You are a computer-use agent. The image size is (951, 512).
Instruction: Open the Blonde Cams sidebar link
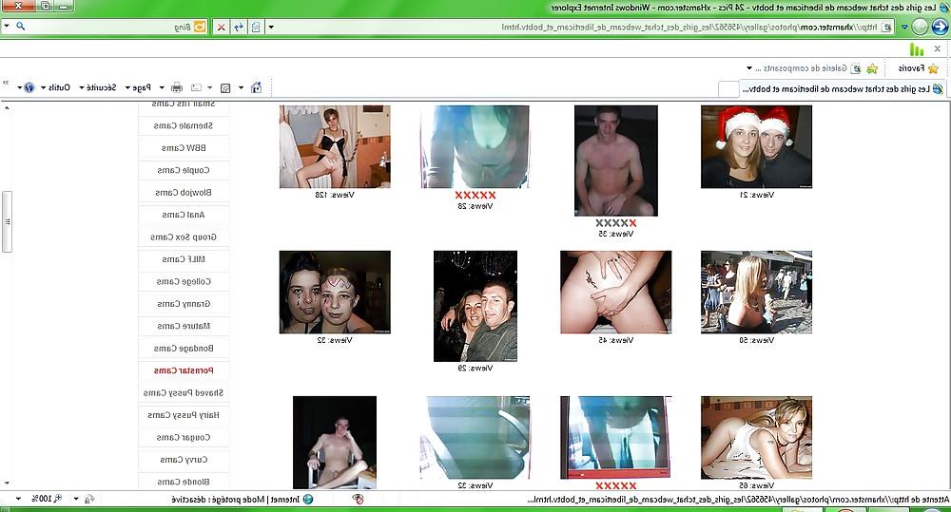(184, 482)
